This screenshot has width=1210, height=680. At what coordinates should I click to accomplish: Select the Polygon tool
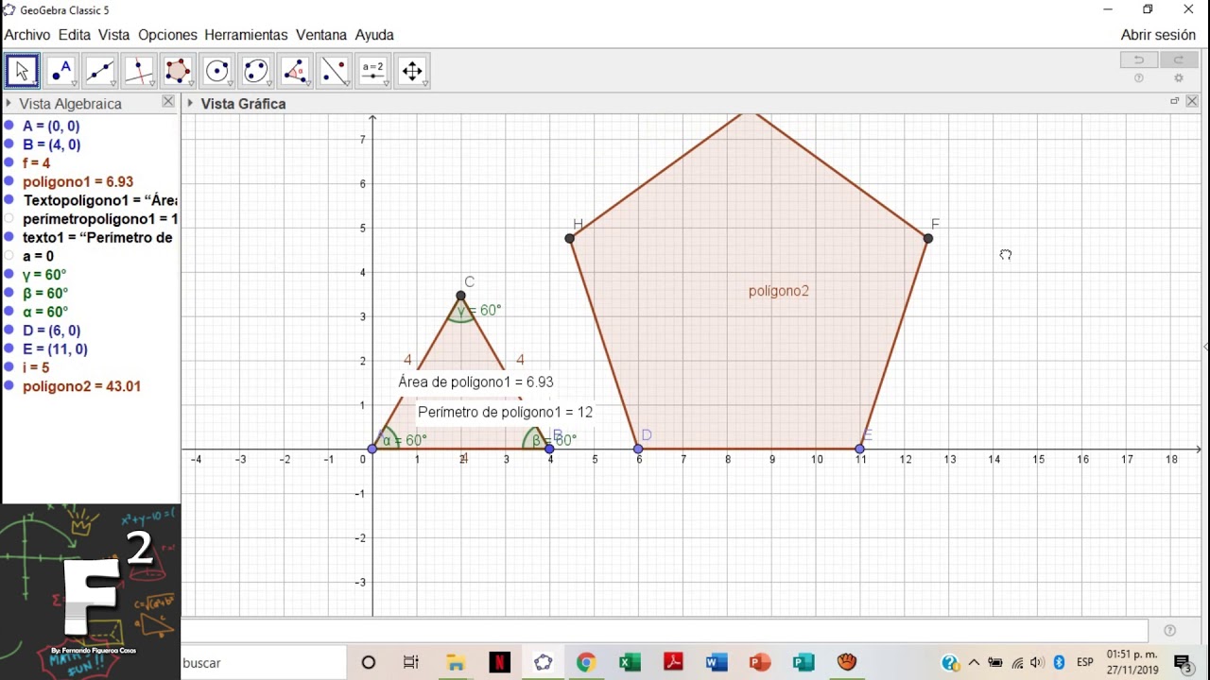tap(178, 71)
